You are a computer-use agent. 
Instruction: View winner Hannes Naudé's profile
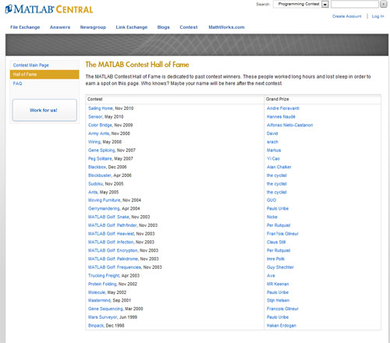281,117
